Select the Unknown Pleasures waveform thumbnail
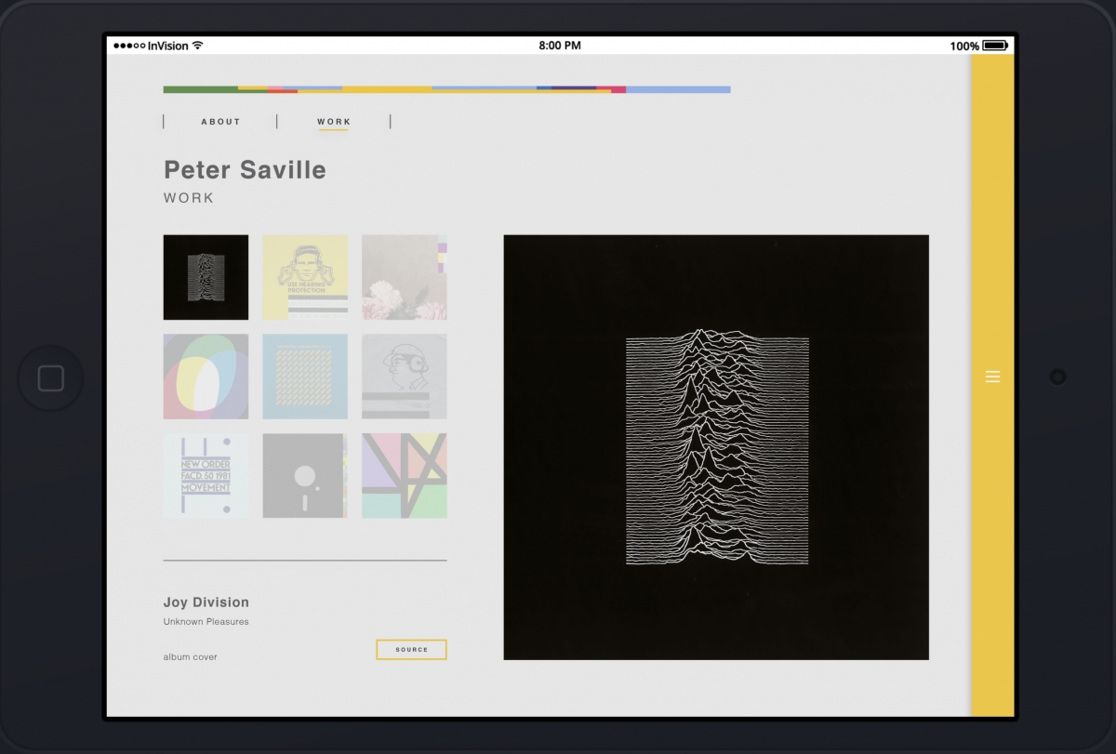The height and width of the screenshot is (754, 1116). (x=206, y=277)
